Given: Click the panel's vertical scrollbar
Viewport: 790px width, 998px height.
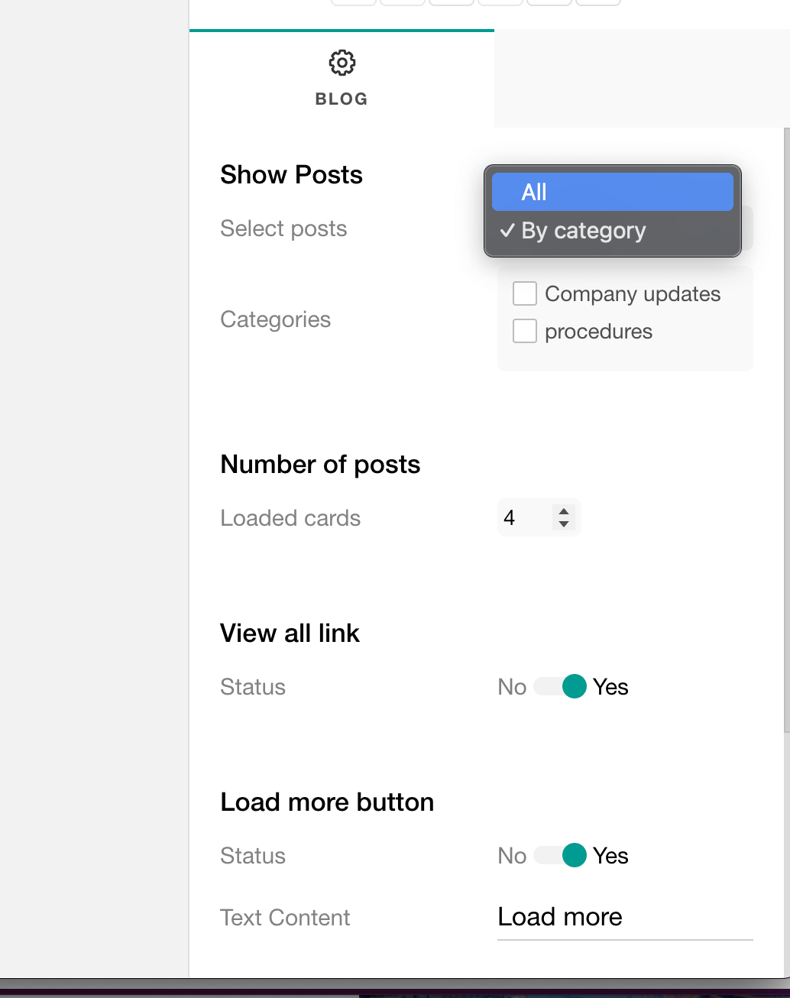Looking at the screenshot, I should 786,428.
